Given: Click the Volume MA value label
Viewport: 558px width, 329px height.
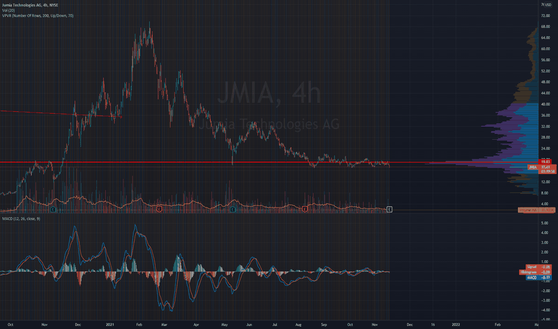Looking at the screenshot, I should [536, 210].
